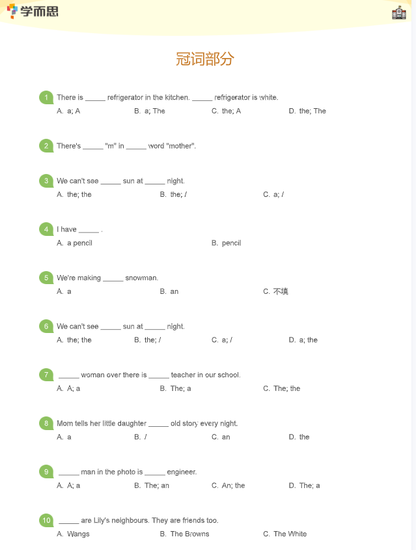The width and height of the screenshot is (416, 550).
Task: Select 'The; an' option in question 9
Action: (152, 485)
